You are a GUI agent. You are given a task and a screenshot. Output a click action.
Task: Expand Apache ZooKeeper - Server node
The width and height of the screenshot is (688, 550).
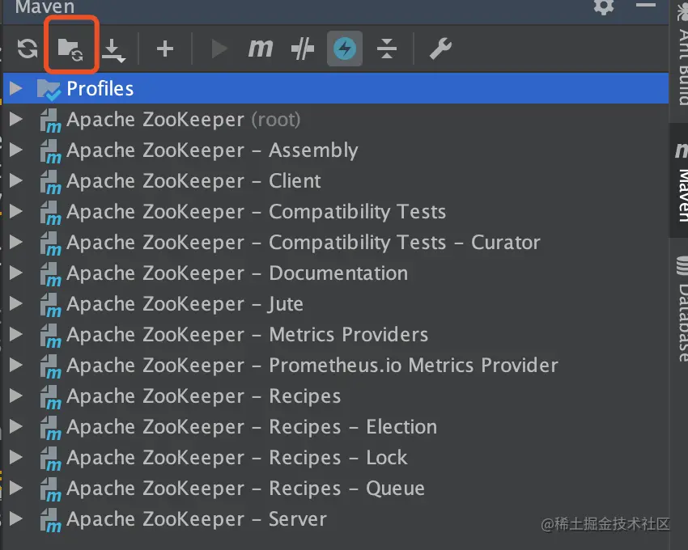16,518
